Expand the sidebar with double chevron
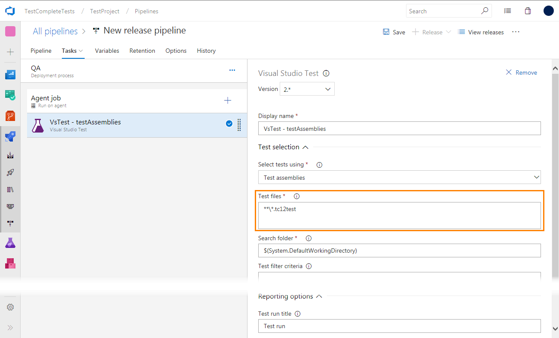Screen dimensions: 559x338 click(10, 328)
